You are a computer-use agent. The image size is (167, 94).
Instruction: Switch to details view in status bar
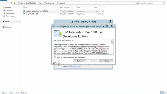pos(162,93)
